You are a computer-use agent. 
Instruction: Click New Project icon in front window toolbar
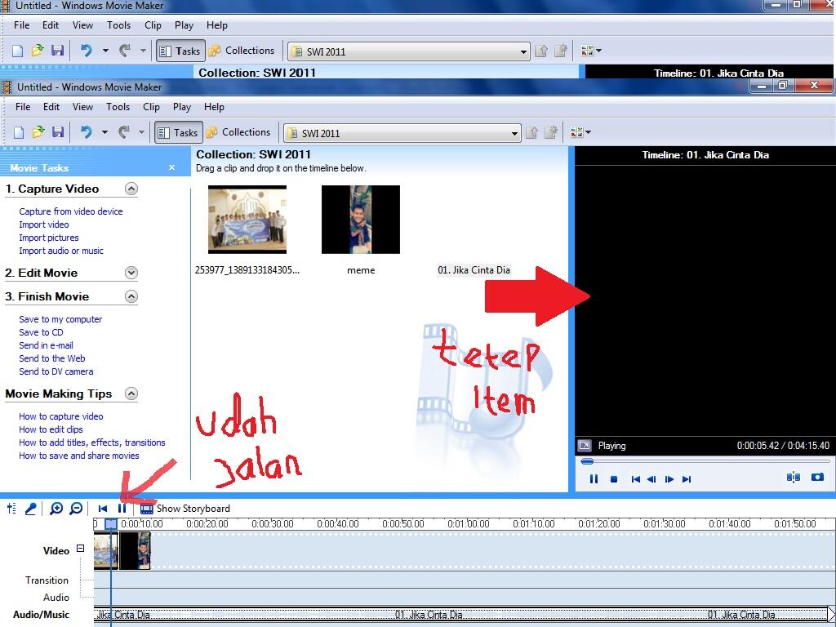[x=19, y=132]
